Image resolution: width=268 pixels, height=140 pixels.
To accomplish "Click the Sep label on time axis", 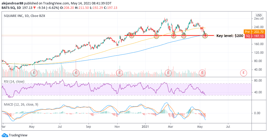I will coord(88,126).
